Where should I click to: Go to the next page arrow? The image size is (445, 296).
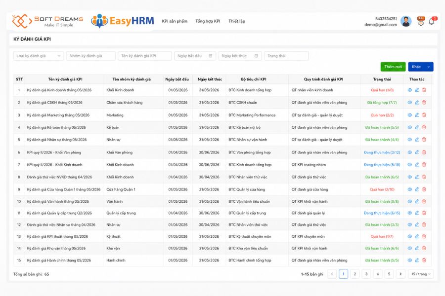(x=400, y=274)
